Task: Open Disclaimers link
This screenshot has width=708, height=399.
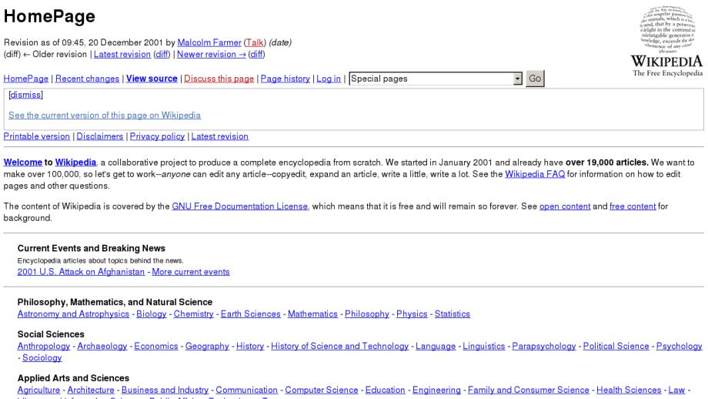Action: pos(100,136)
